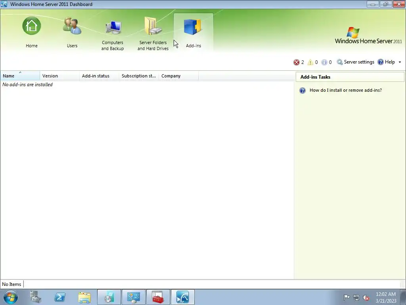Click the 'No Items' status bar text
Screen dimensions: 406x305
(11, 284)
